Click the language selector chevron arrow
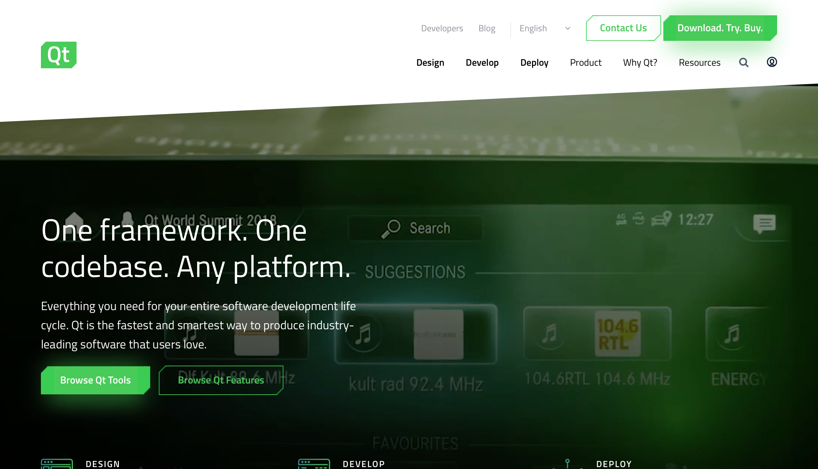818x469 pixels. click(x=568, y=28)
